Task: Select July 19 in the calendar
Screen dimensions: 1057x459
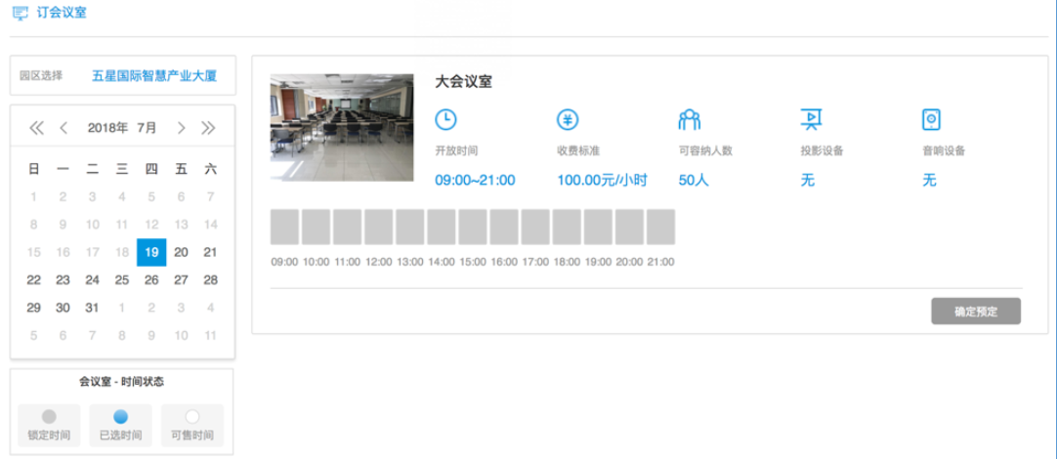Action: click(x=151, y=252)
